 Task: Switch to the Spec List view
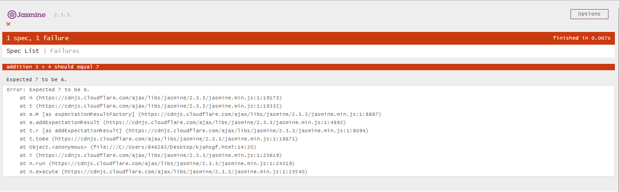coord(23,51)
